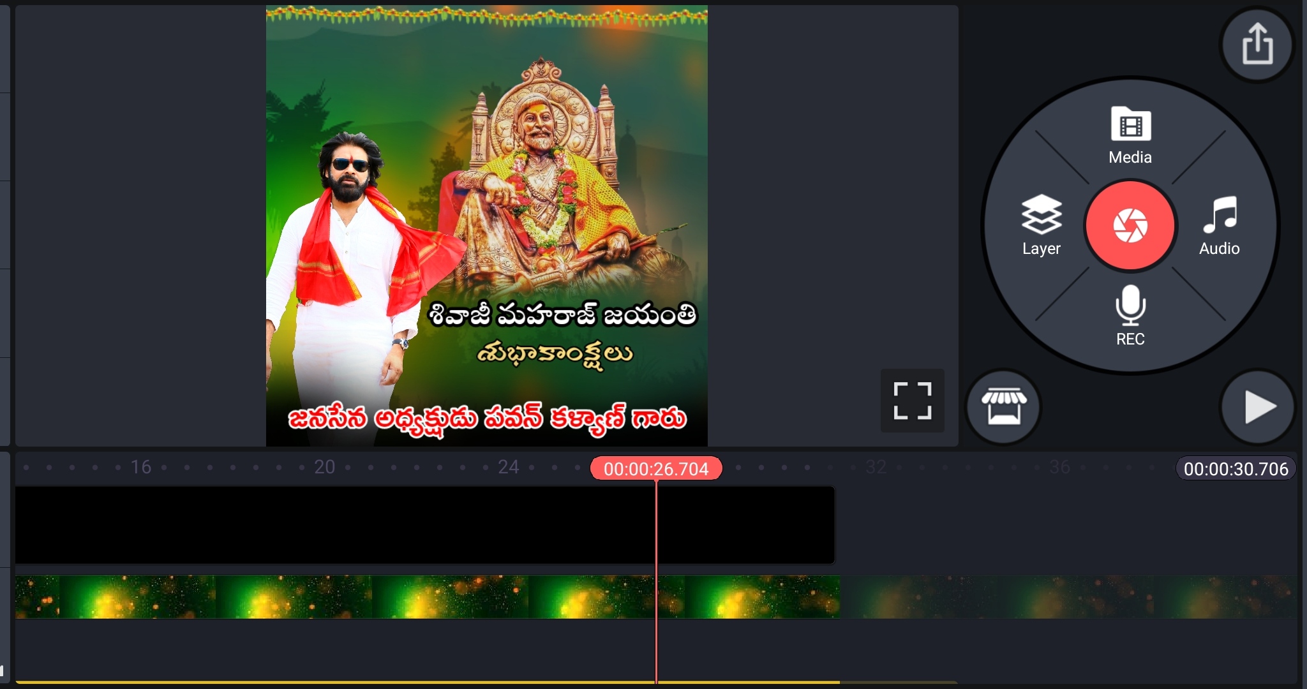
Task: Tap the Export share icon
Action: [1257, 45]
